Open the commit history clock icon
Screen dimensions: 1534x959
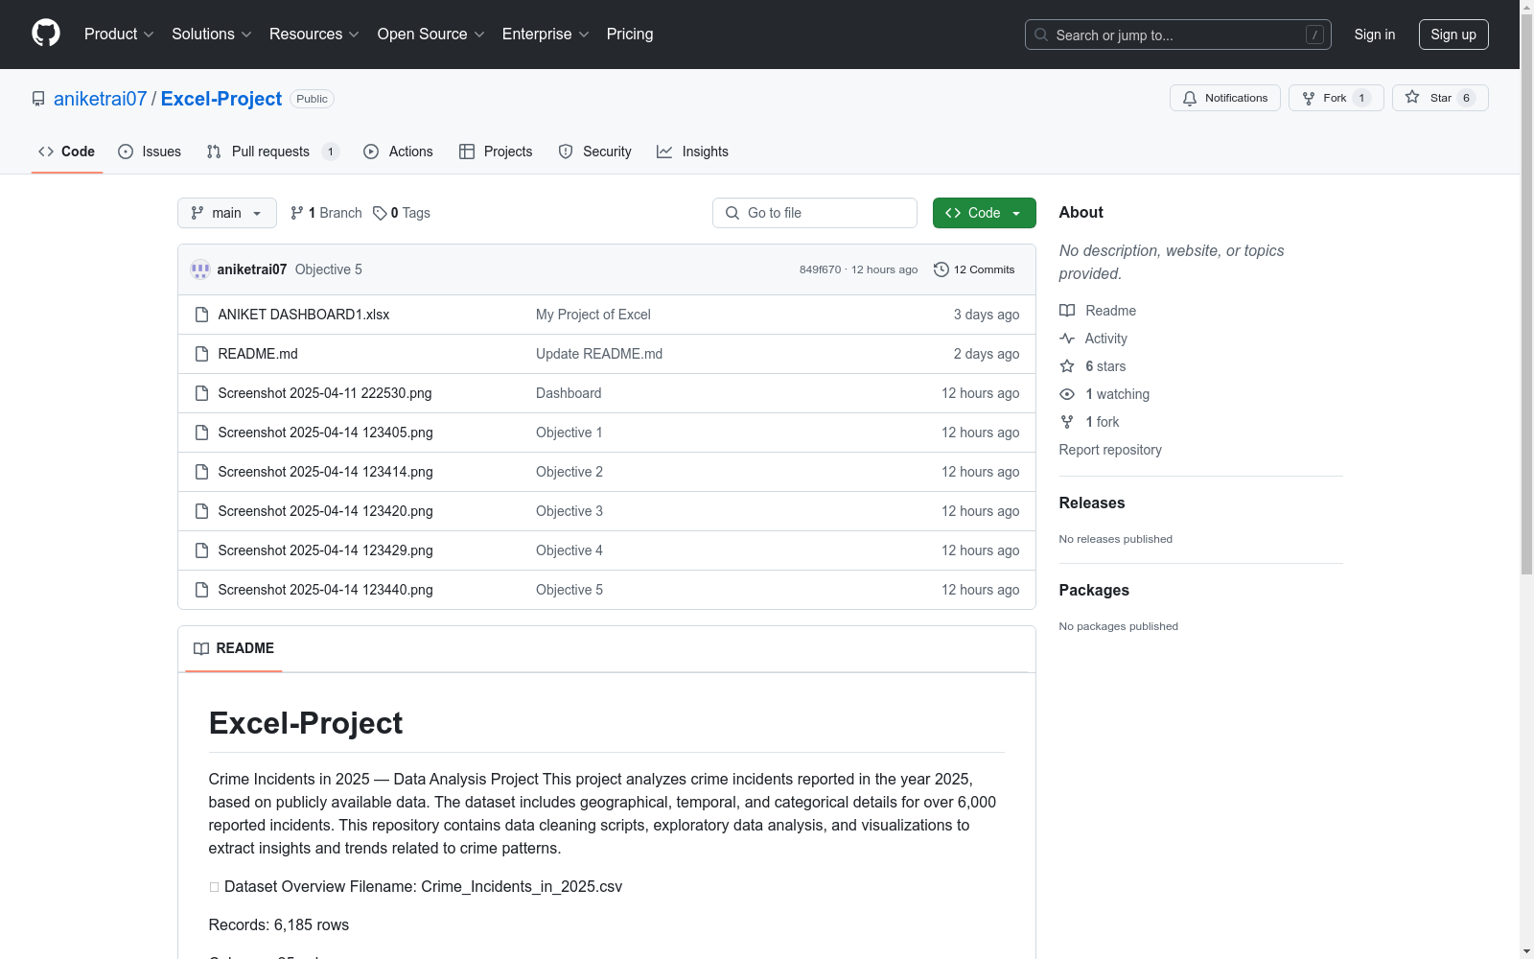click(941, 269)
